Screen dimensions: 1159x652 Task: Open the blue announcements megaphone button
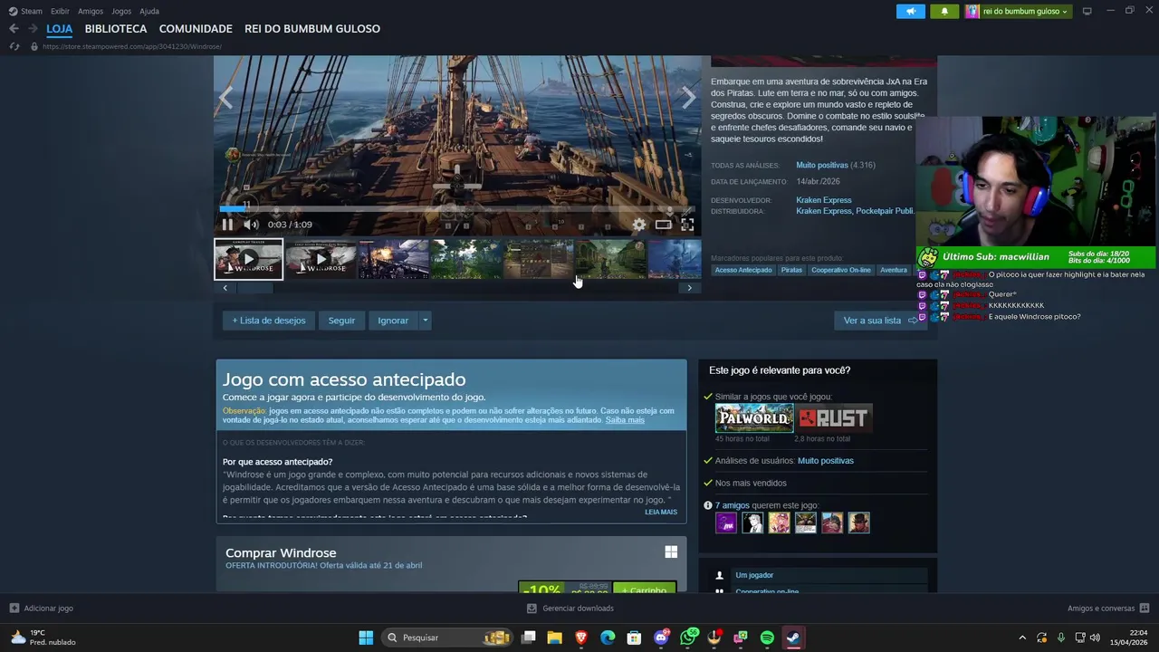pos(911,11)
